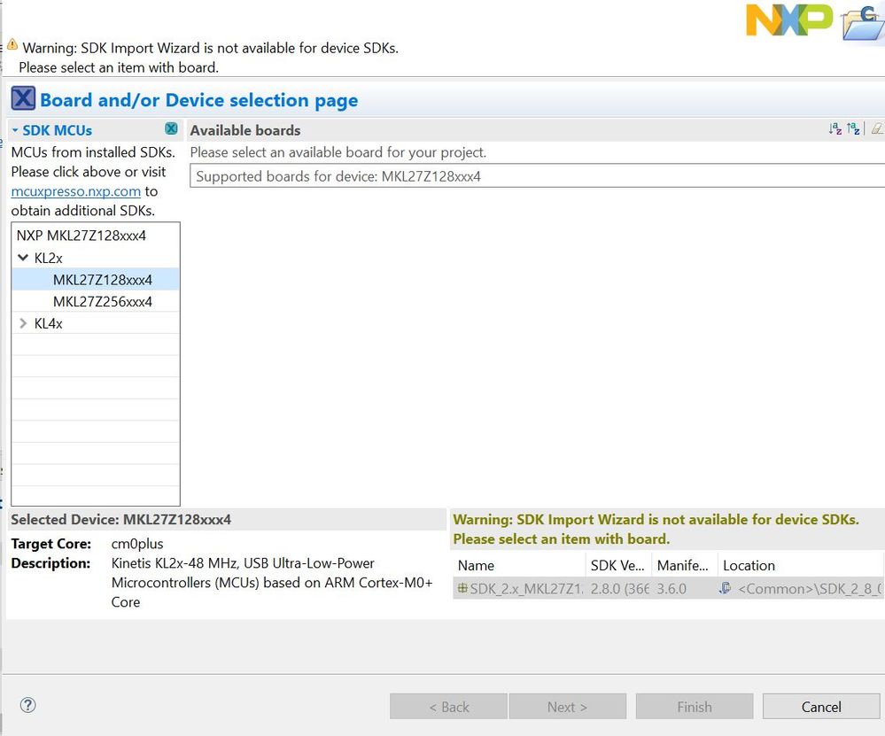Click the teal X icon beside SDK MCUs
This screenshot has height=736, width=885.
(171, 128)
